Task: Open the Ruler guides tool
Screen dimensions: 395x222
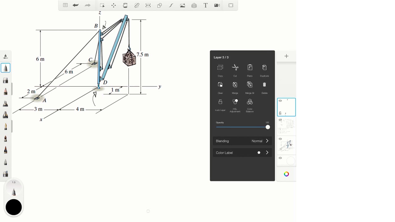Action: pos(137,5)
